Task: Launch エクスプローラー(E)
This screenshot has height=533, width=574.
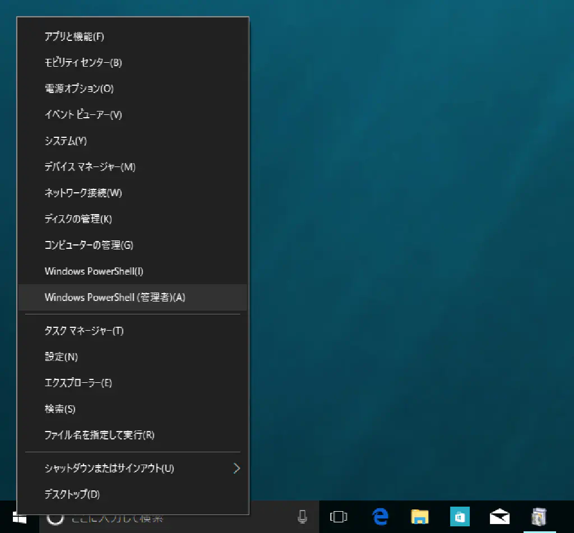Action: [132, 383]
